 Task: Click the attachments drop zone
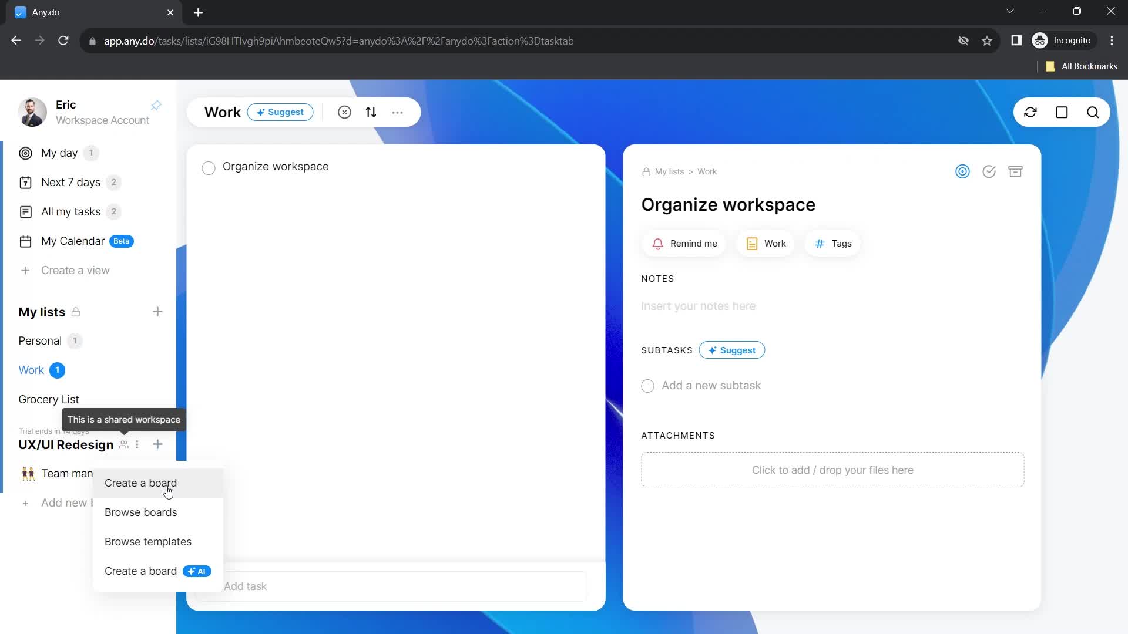[833, 470]
